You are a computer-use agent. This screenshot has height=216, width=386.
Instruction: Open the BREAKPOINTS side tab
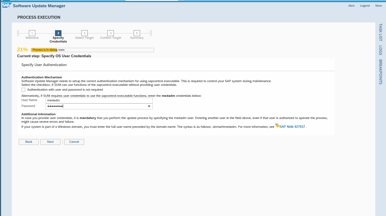(x=380, y=72)
